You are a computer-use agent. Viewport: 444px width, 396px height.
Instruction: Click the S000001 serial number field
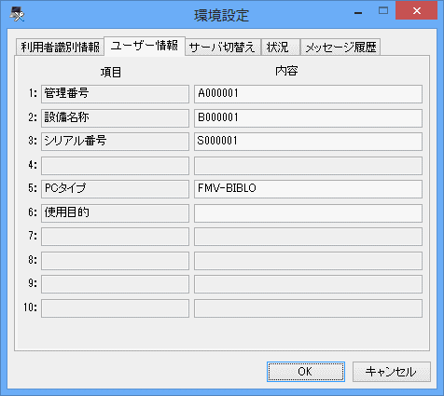click(308, 142)
